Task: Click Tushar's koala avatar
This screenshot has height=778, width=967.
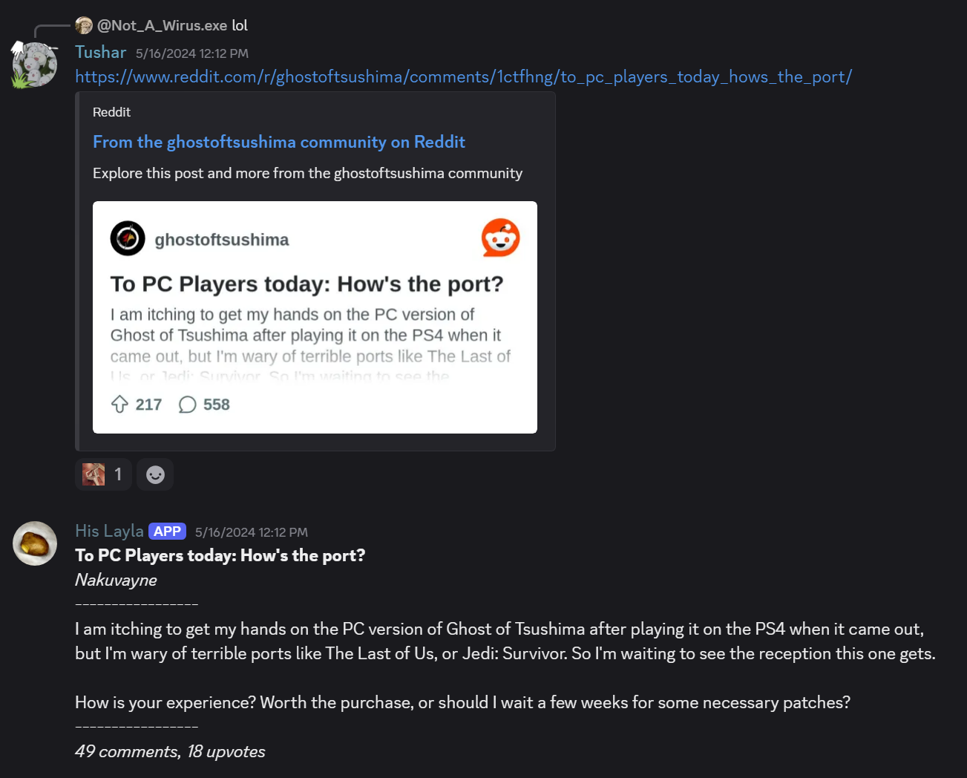Action: pos(34,63)
